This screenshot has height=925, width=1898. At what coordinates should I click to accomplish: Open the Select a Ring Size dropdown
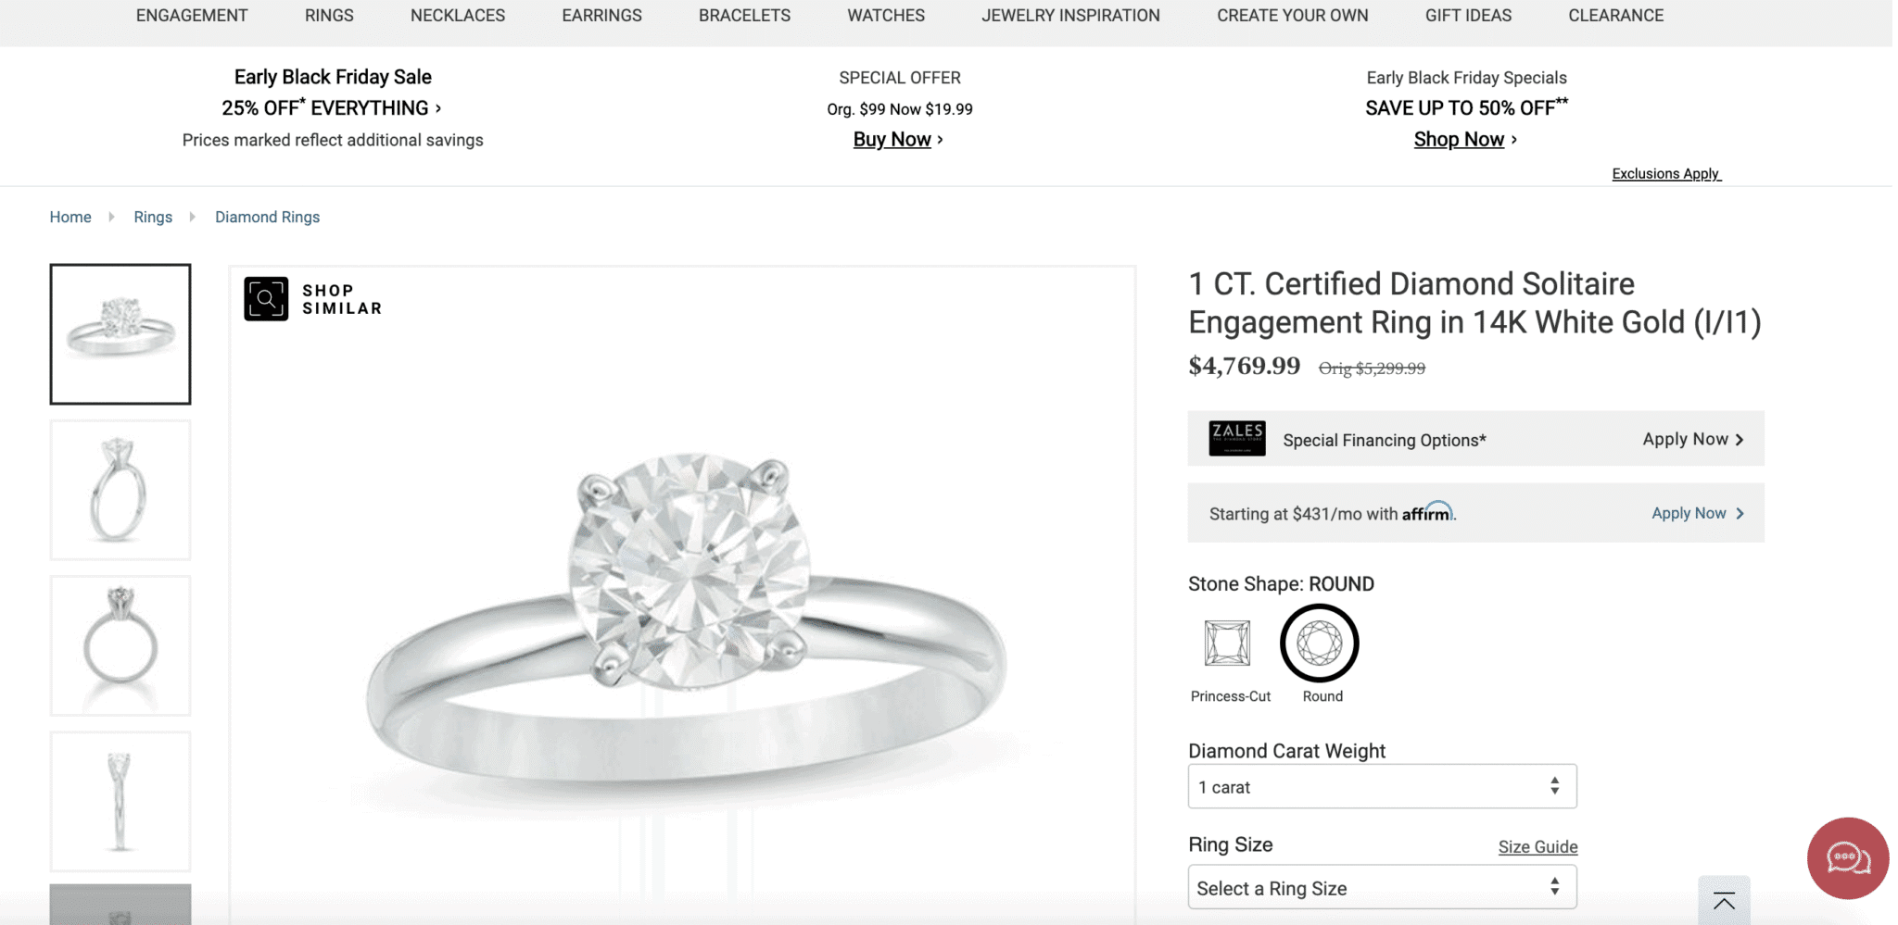coord(1382,888)
